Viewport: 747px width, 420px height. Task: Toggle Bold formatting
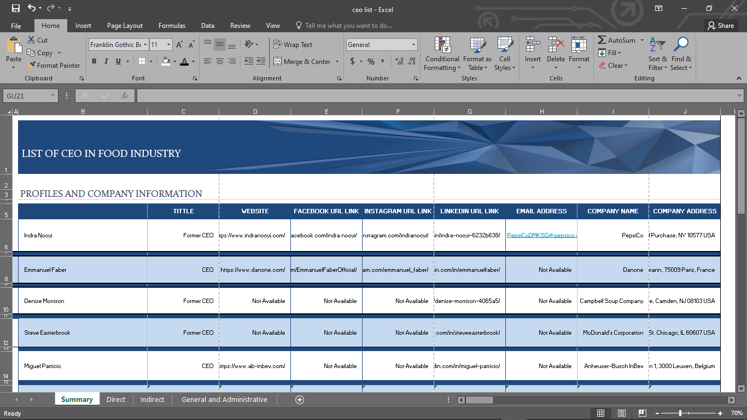click(x=94, y=61)
